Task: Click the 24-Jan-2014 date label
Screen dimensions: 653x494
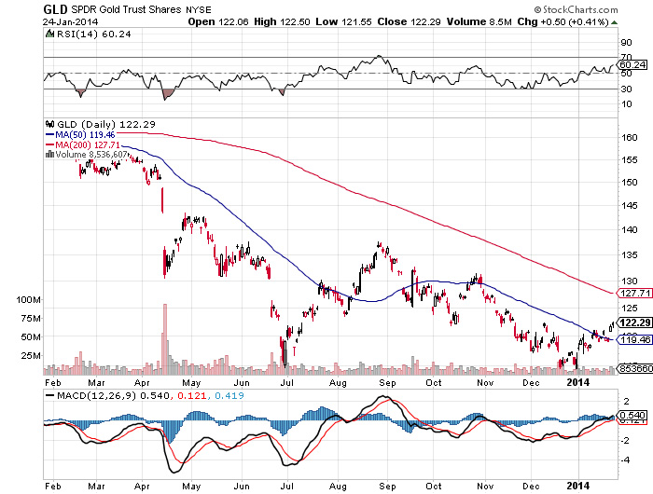Action: coord(70,21)
